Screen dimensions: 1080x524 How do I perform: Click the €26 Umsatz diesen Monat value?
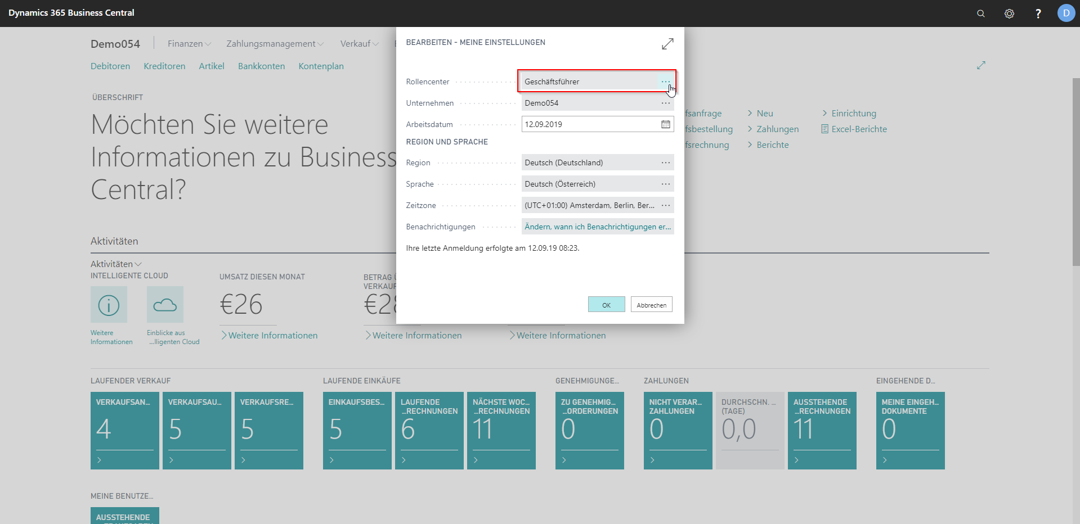click(x=241, y=305)
